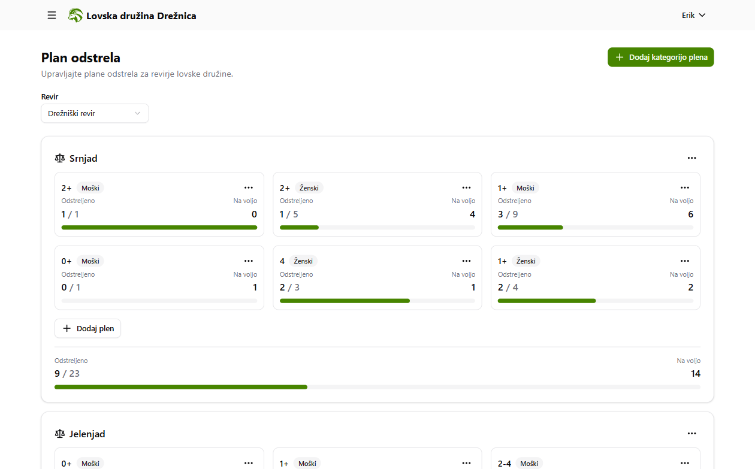Open options for Srnjad 1+ Ženski card
This screenshot has width=755, height=469.
[684, 261]
